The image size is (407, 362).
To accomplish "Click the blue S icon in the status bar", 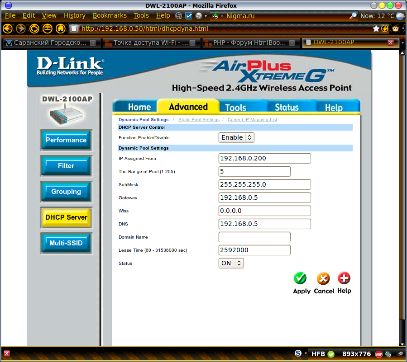I will coord(298,353).
